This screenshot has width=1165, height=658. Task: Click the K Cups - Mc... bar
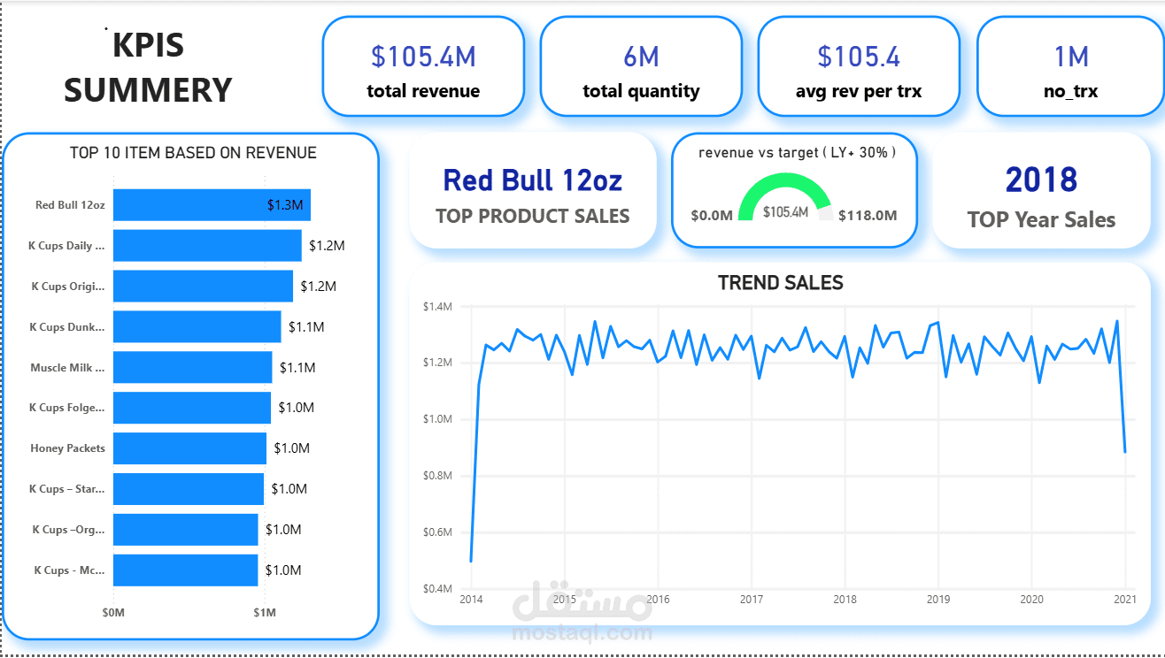click(x=185, y=570)
